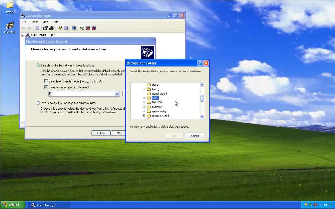335x209 pixels.
Task: Open the File menu in Device Manager
Action: [x=24, y=22]
